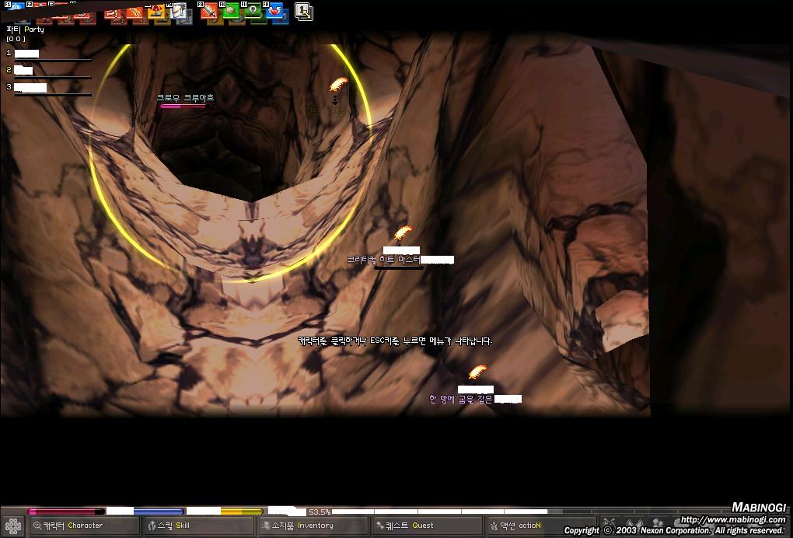Visit the http://www.mabinogi.com link

point(733,519)
